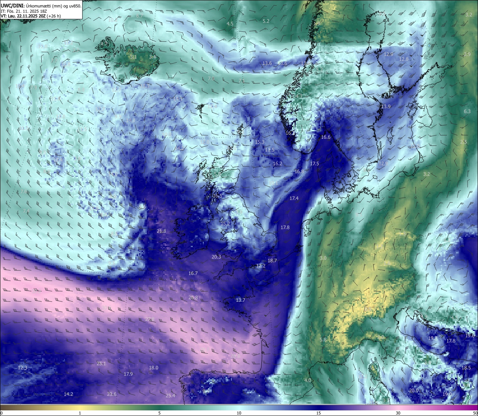Viewport: 478px width, 416px height.
Task: Click the 7.6 value label
Action: pyautogui.click(x=24, y=191)
